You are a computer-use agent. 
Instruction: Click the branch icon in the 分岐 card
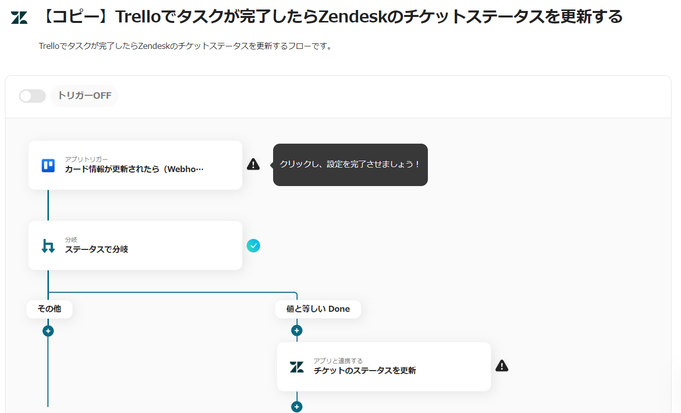48,245
